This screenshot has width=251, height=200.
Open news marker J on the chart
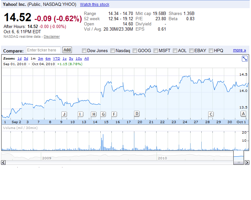coord(64,114)
